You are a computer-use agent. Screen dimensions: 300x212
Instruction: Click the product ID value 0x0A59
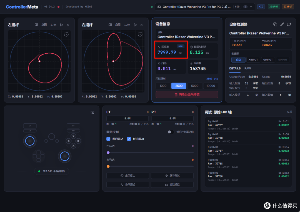(267, 45)
